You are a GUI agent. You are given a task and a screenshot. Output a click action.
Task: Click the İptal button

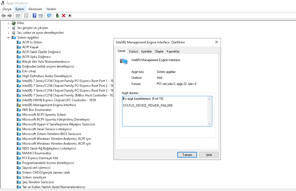[209, 155]
